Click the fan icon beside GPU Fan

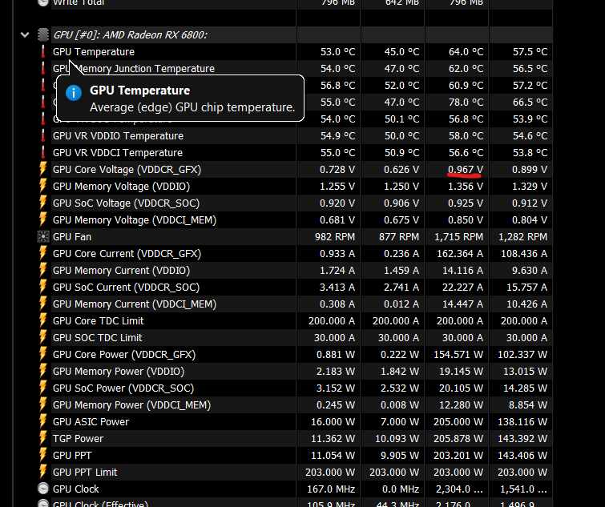tap(43, 237)
